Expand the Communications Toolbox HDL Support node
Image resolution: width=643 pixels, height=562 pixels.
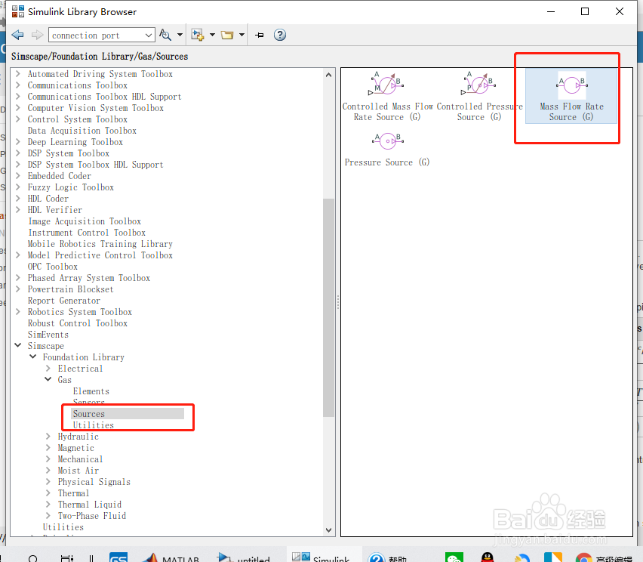(x=17, y=97)
